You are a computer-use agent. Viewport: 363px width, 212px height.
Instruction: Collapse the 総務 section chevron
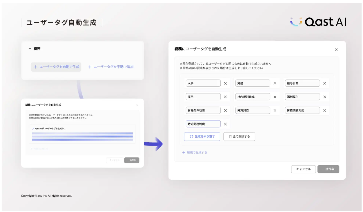(30, 49)
